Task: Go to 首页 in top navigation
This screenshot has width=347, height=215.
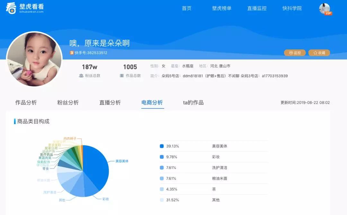Action: coord(187,8)
